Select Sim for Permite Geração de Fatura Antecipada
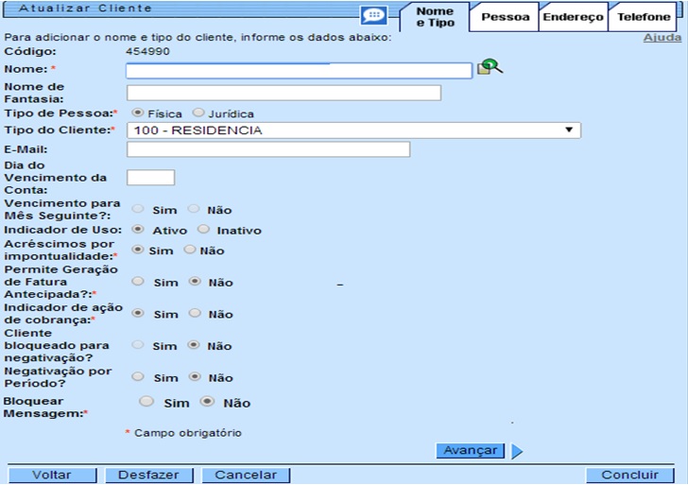Screen dimensions: 688x485 click(138, 282)
